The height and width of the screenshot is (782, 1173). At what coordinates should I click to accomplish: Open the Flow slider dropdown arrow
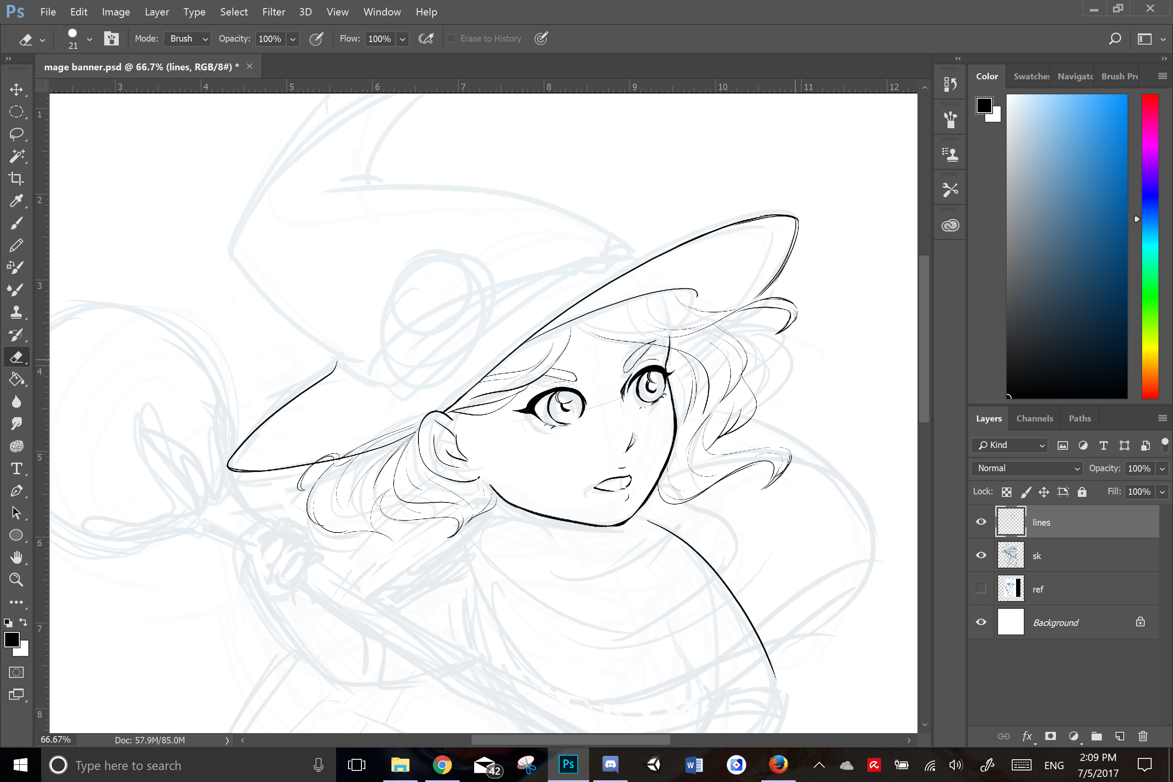click(x=403, y=39)
